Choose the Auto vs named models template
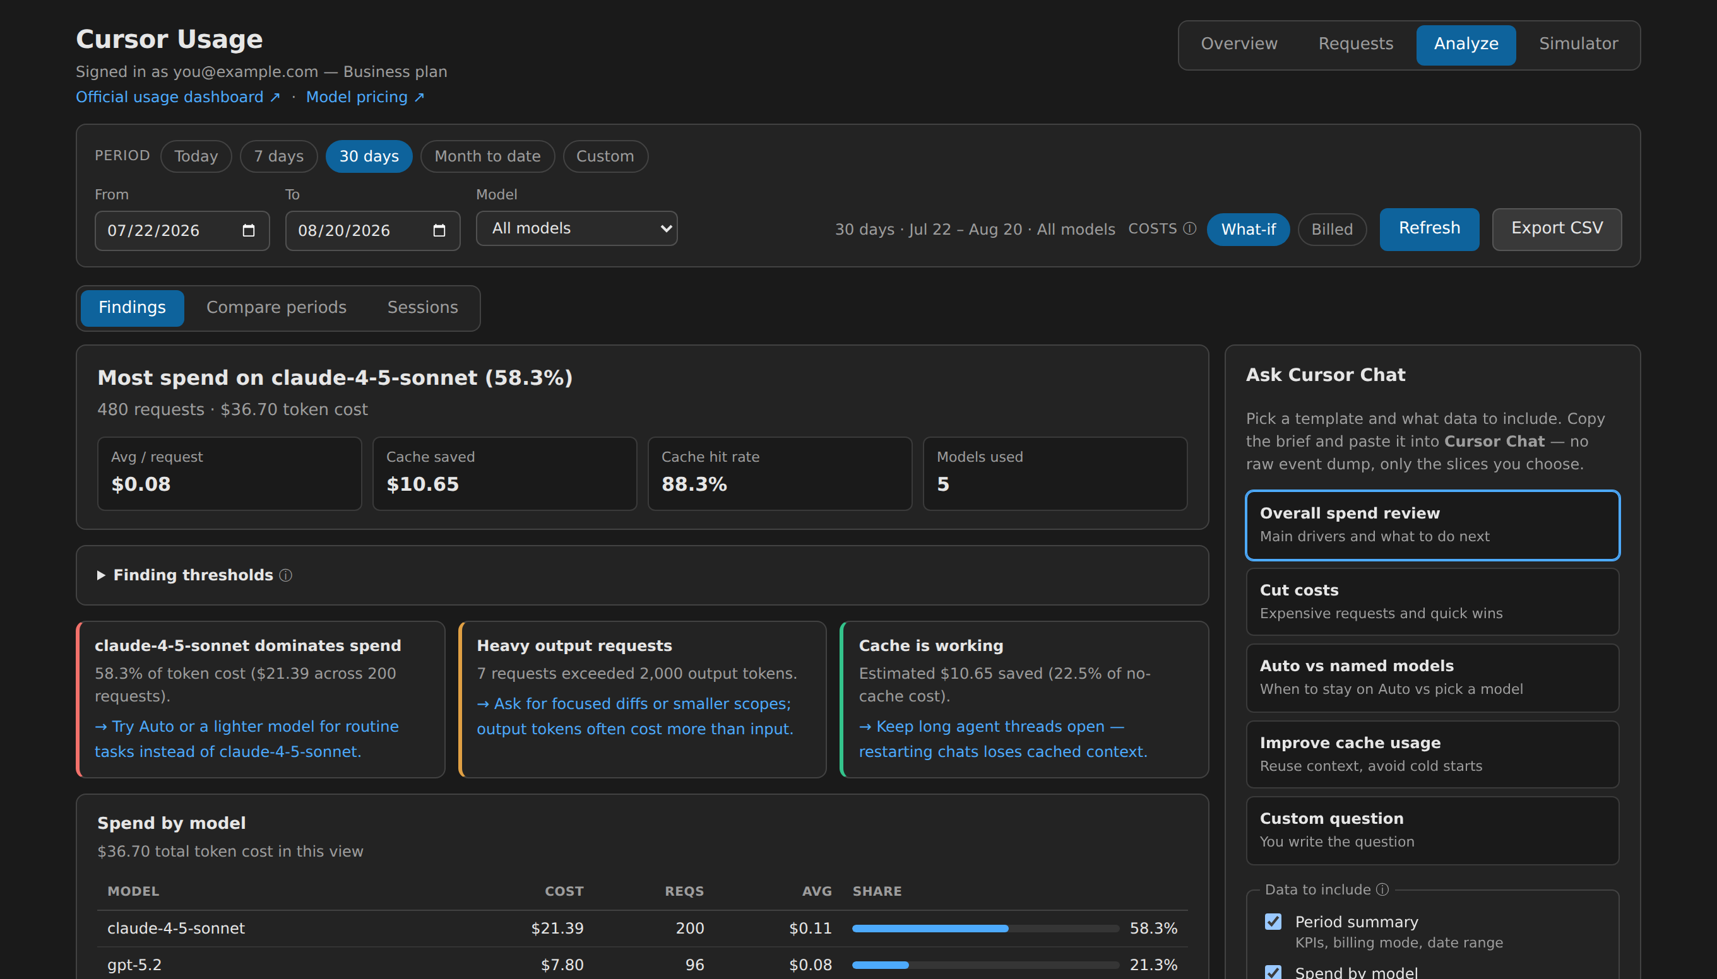Viewport: 1717px width, 979px height. point(1432,677)
